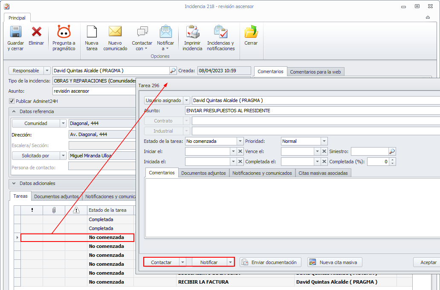Open Prioridad combo box arrow
This screenshot has width=440, height=290.
tap(324, 141)
